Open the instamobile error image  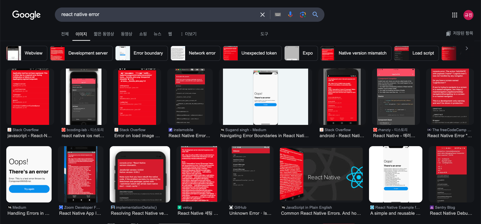[x=190, y=97]
